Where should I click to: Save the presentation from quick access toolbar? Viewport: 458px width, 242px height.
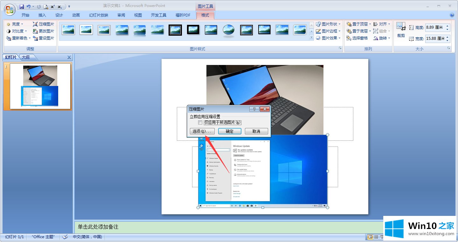click(x=22, y=6)
